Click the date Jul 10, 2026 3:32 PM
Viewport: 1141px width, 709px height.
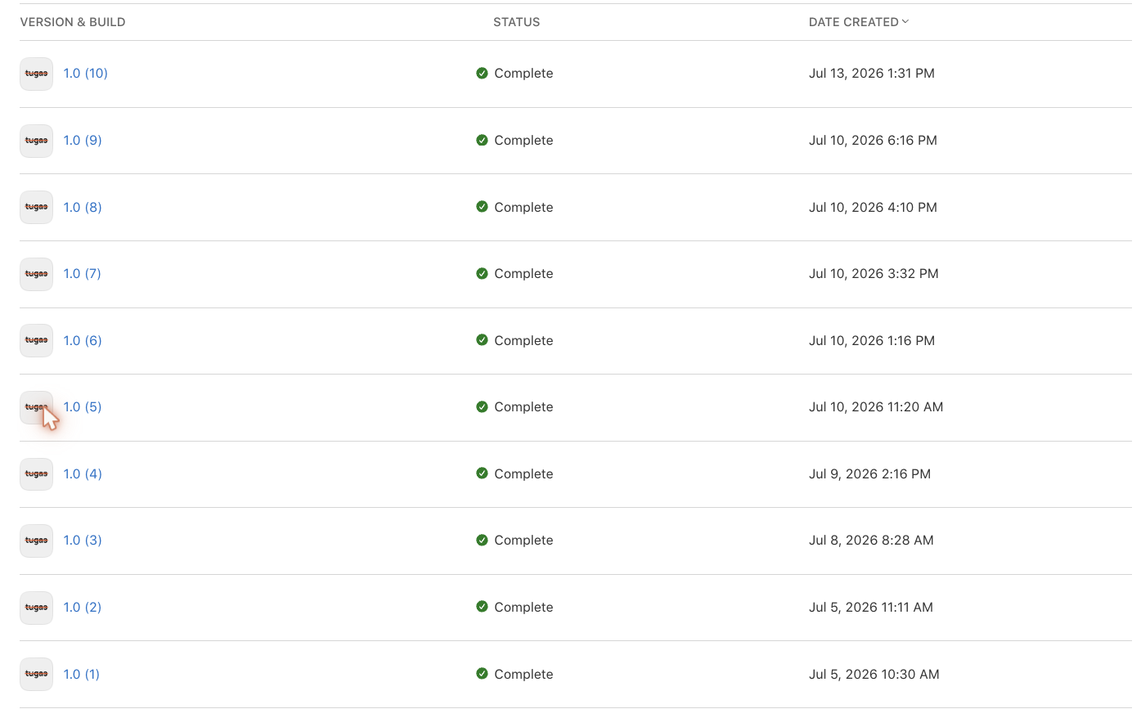coord(874,274)
